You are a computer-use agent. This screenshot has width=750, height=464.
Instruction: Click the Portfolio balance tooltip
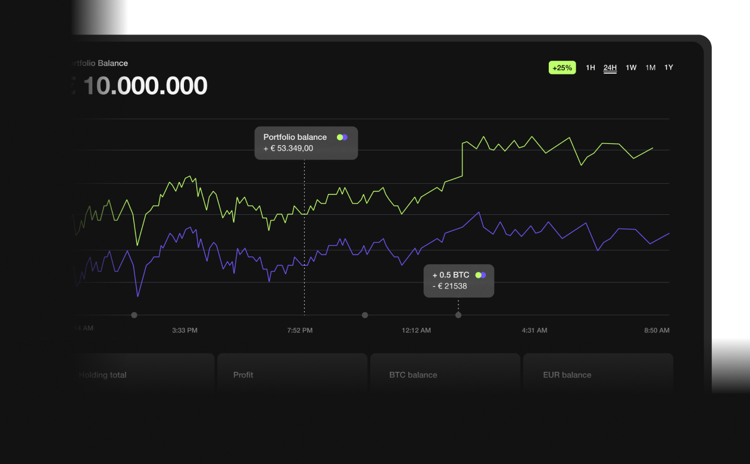click(x=306, y=143)
